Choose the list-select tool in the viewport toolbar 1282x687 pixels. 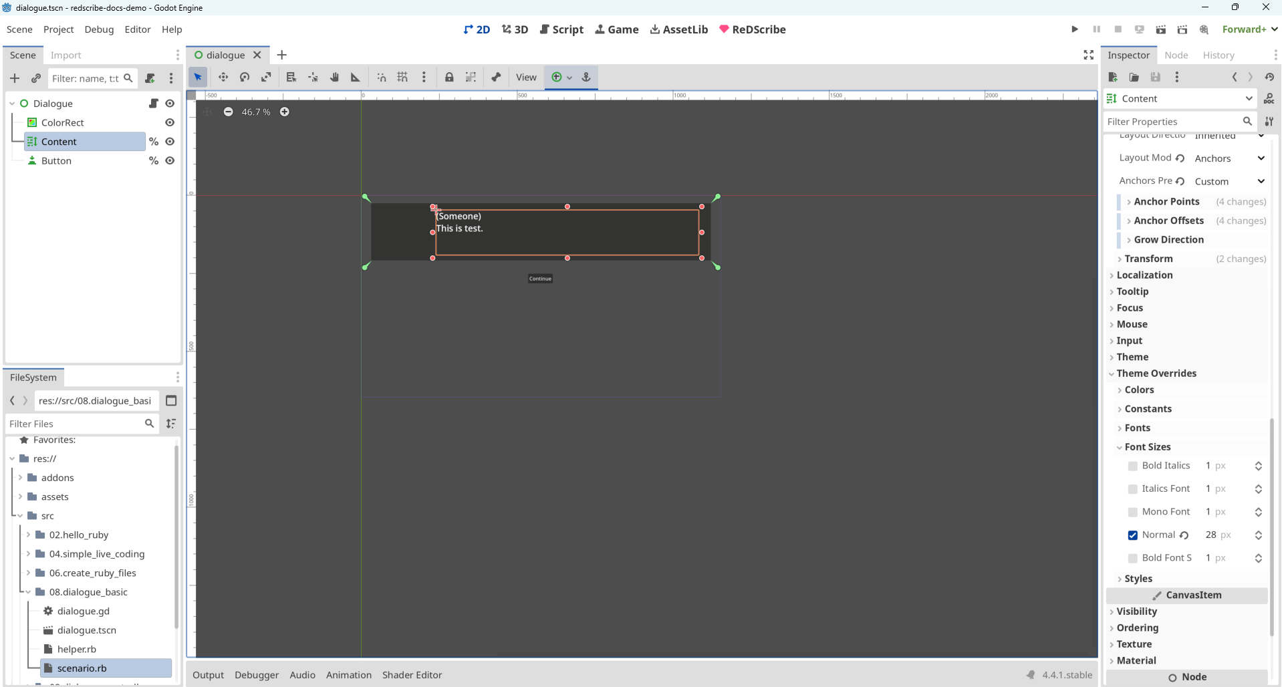click(x=291, y=78)
